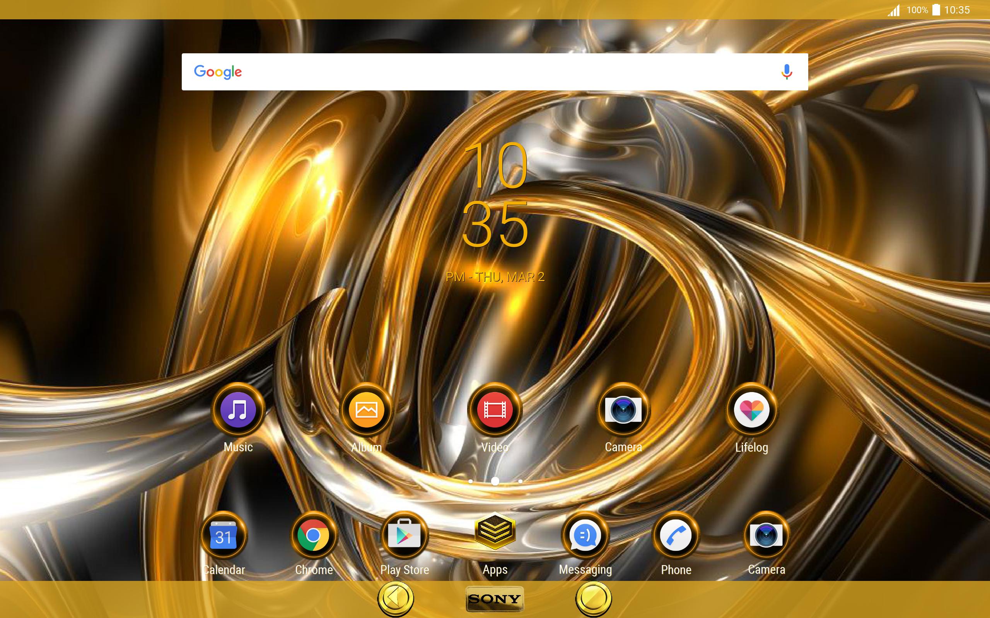The image size is (990, 618).
Task: Open the Apps drawer
Action: tap(495, 531)
